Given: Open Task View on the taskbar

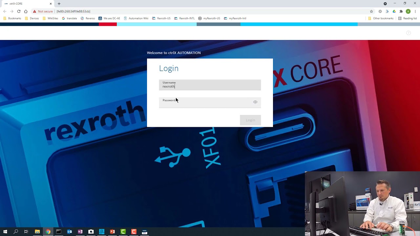Looking at the screenshot, I should click(x=26, y=232).
